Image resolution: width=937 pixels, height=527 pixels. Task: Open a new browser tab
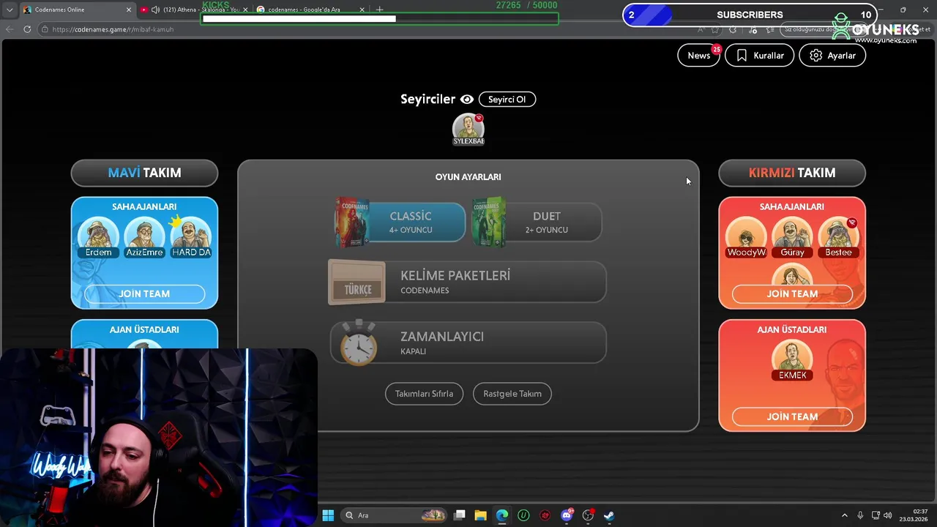[x=379, y=10]
